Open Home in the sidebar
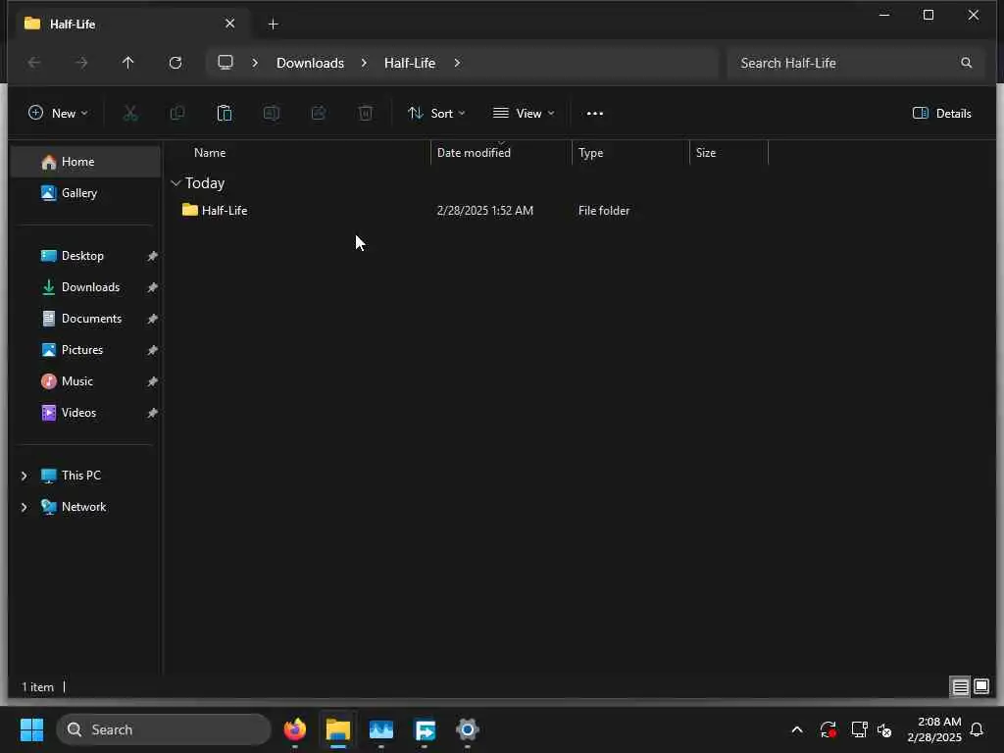The width and height of the screenshot is (1004, 753). click(85, 162)
